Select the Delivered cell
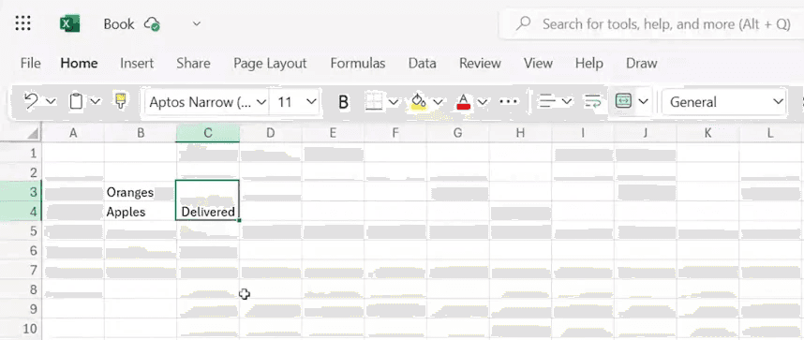 point(208,212)
